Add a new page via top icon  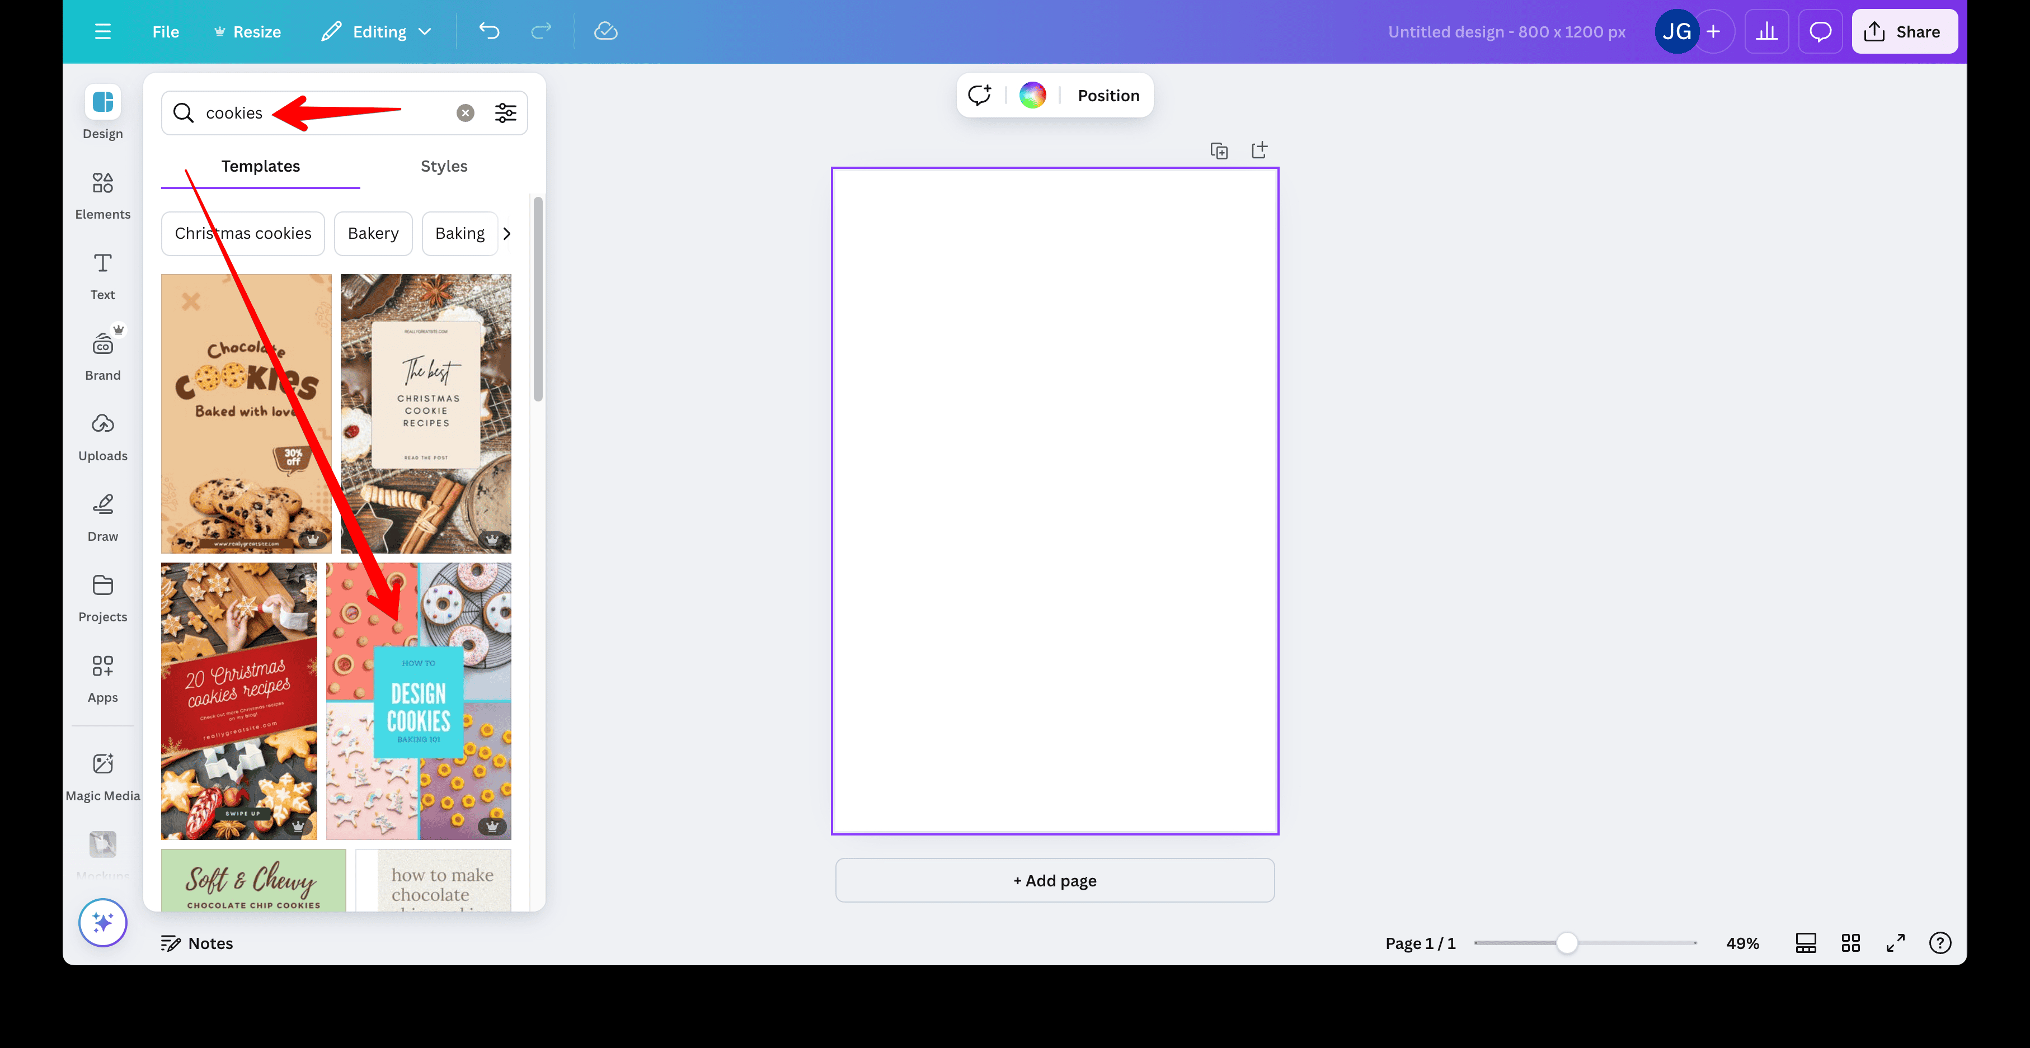click(1260, 150)
